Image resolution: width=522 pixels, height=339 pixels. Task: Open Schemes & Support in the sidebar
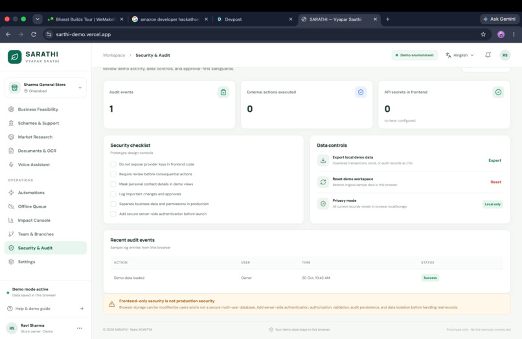tap(45, 123)
